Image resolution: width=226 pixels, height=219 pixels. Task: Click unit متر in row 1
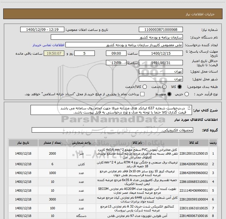point(81,154)
